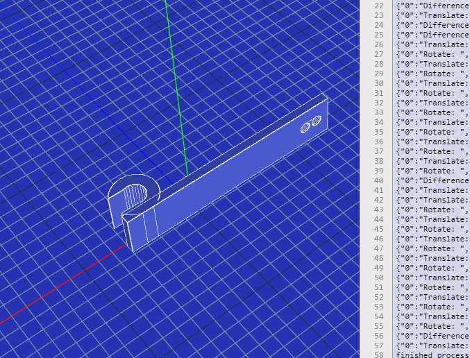Click the 'finished process' line 58

[x=432, y=354]
